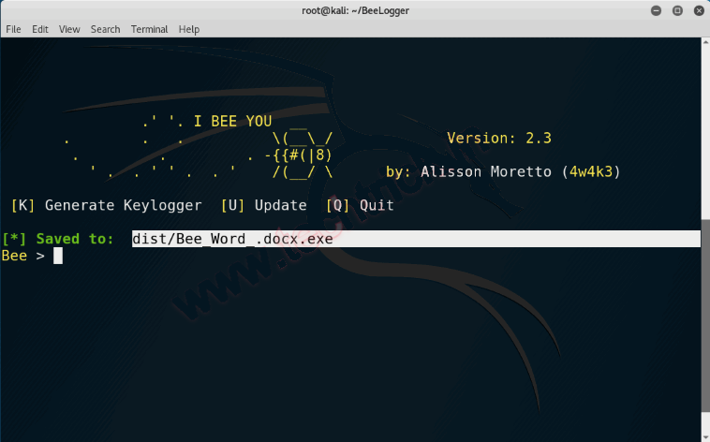The height and width of the screenshot is (442, 710).
Task: Open the Help menu
Action: [x=189, y=29]
